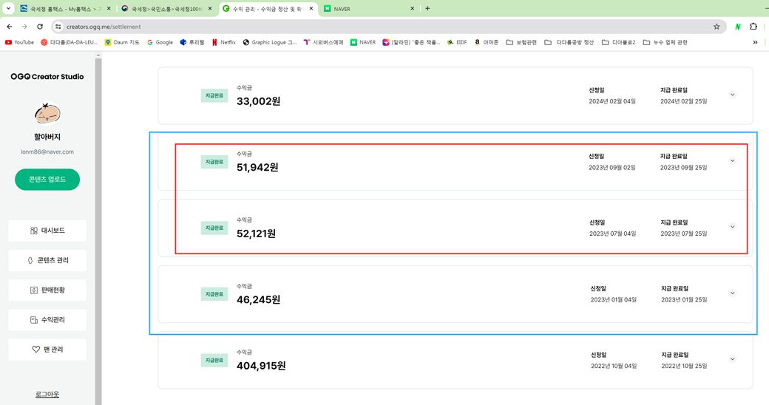
Task: Select 수익관리 in the sidebar
Action: [x=47, y=320]
